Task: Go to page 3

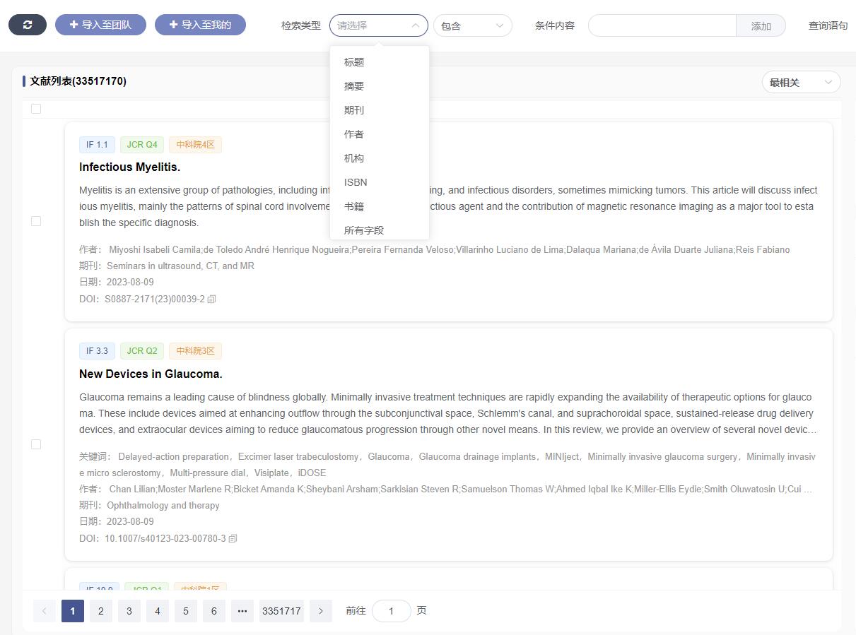Action: click(x=129, y=611)
